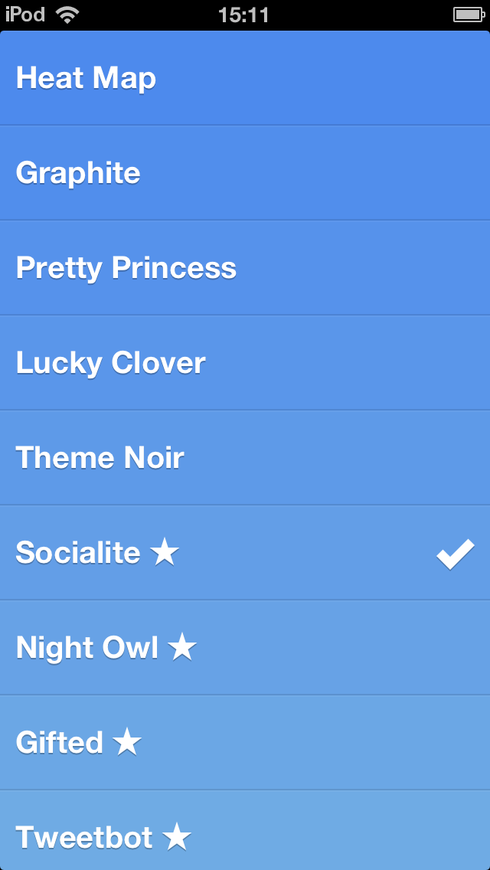Tap empty area of the Gifted row
The image size is (490, 870).
pyautogui.click(x=322, y=743)
